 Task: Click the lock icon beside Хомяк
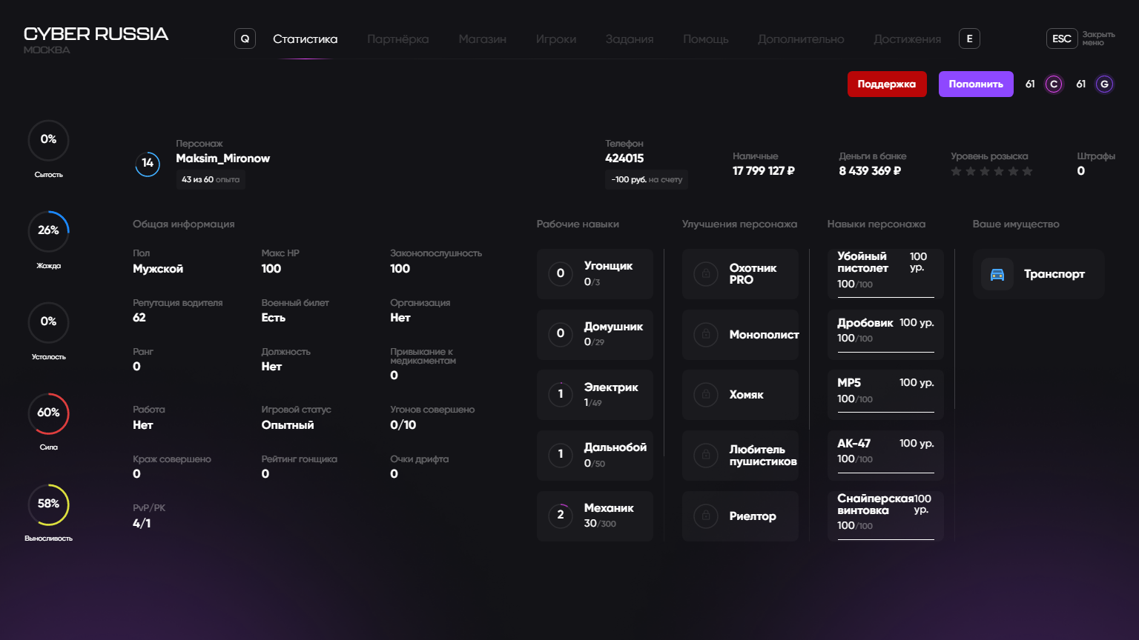pyautogui.click(x=706, y=395)
